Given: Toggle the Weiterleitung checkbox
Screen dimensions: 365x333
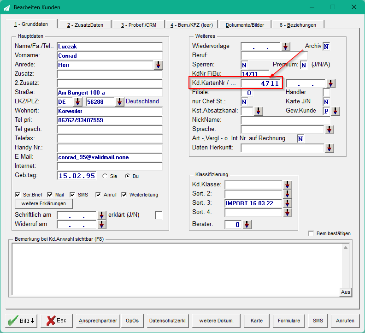Looking at the screenshot, I should [124, 195].
